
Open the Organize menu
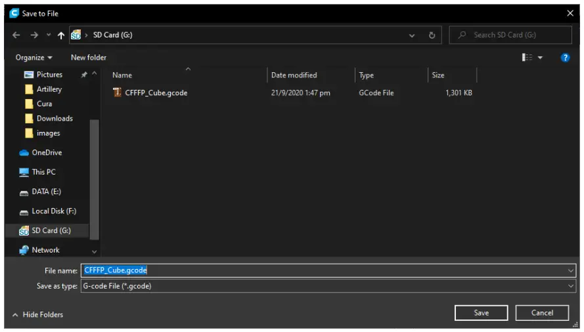(x=34, y=58)
